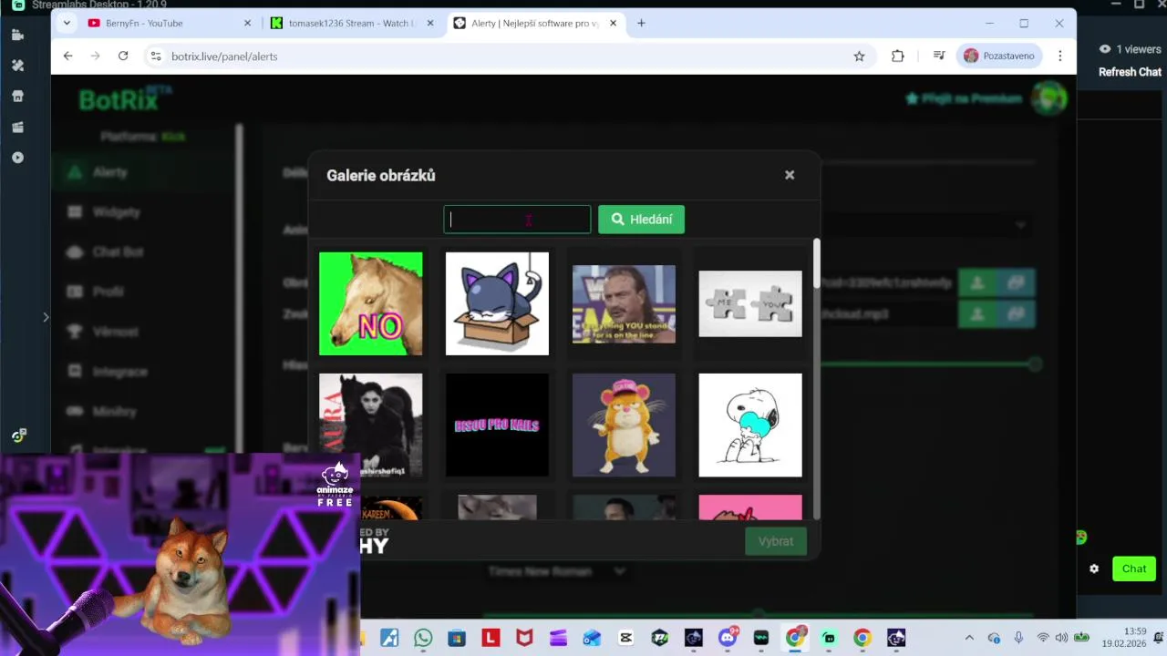The image size is (1167, 656).
Task: Select the Alerty BotRix tab
Action: [536, 23]
